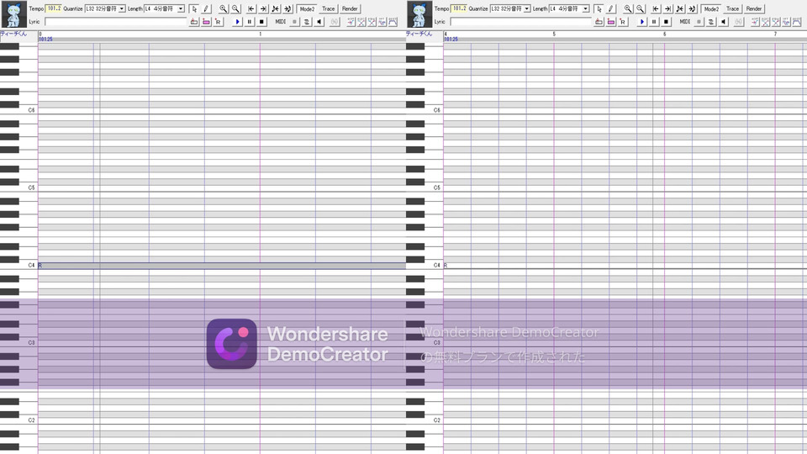Jump to end using left window arrow-bar icon
This screenshot has height=454, width=807.
[x=263, y=8]
